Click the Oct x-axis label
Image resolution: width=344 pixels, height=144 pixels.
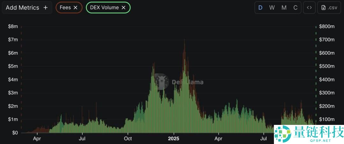[x=128, y=139]
